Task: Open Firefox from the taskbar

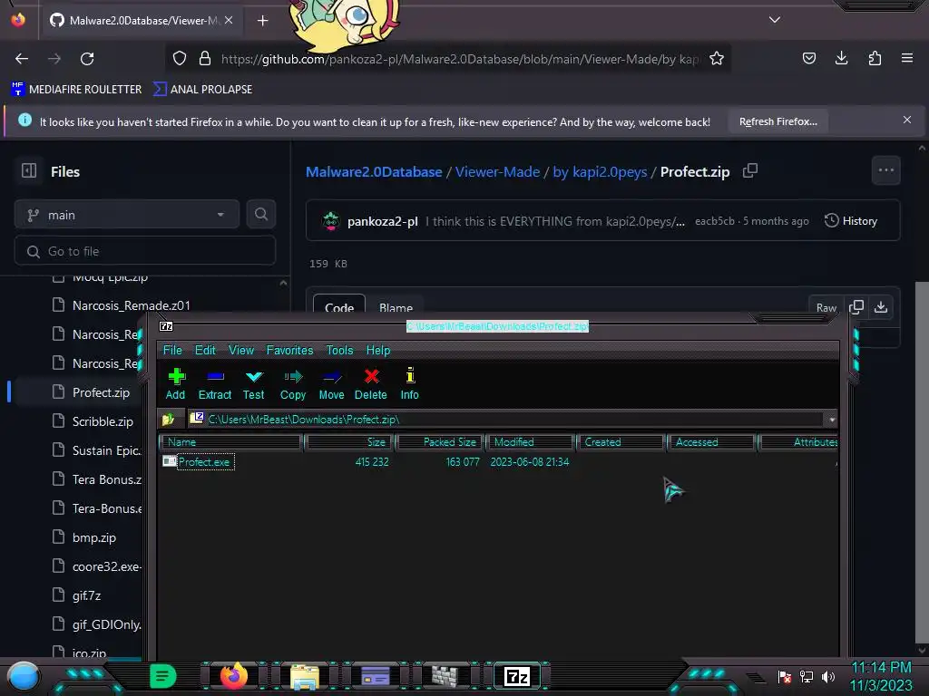Action: tap(233, 676)
